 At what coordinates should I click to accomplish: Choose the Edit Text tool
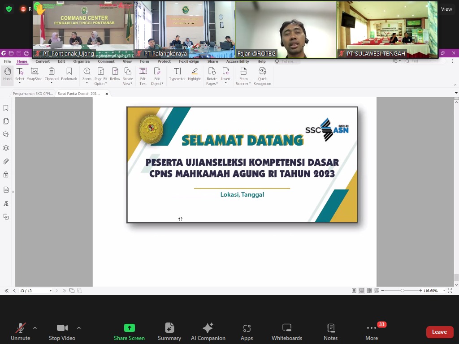[143, 76]
